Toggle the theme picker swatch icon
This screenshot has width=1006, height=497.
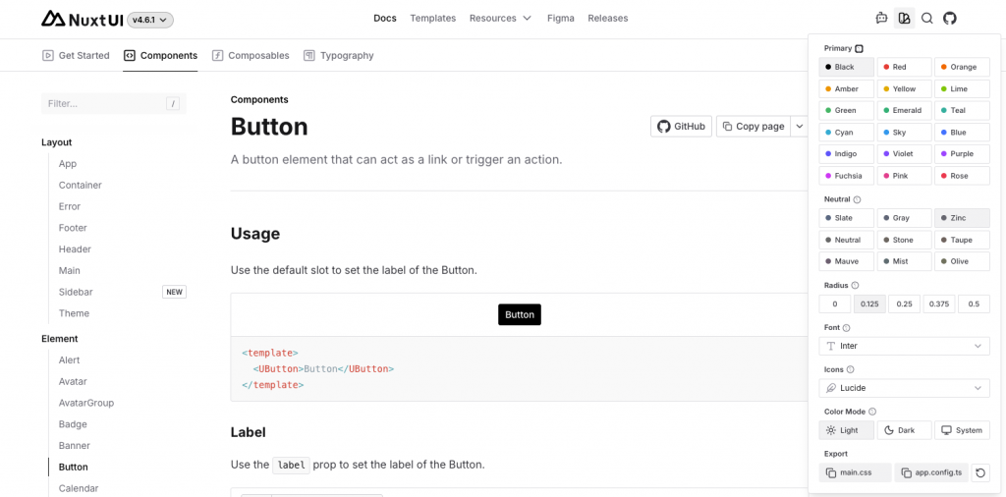click(x=904, y=18)
